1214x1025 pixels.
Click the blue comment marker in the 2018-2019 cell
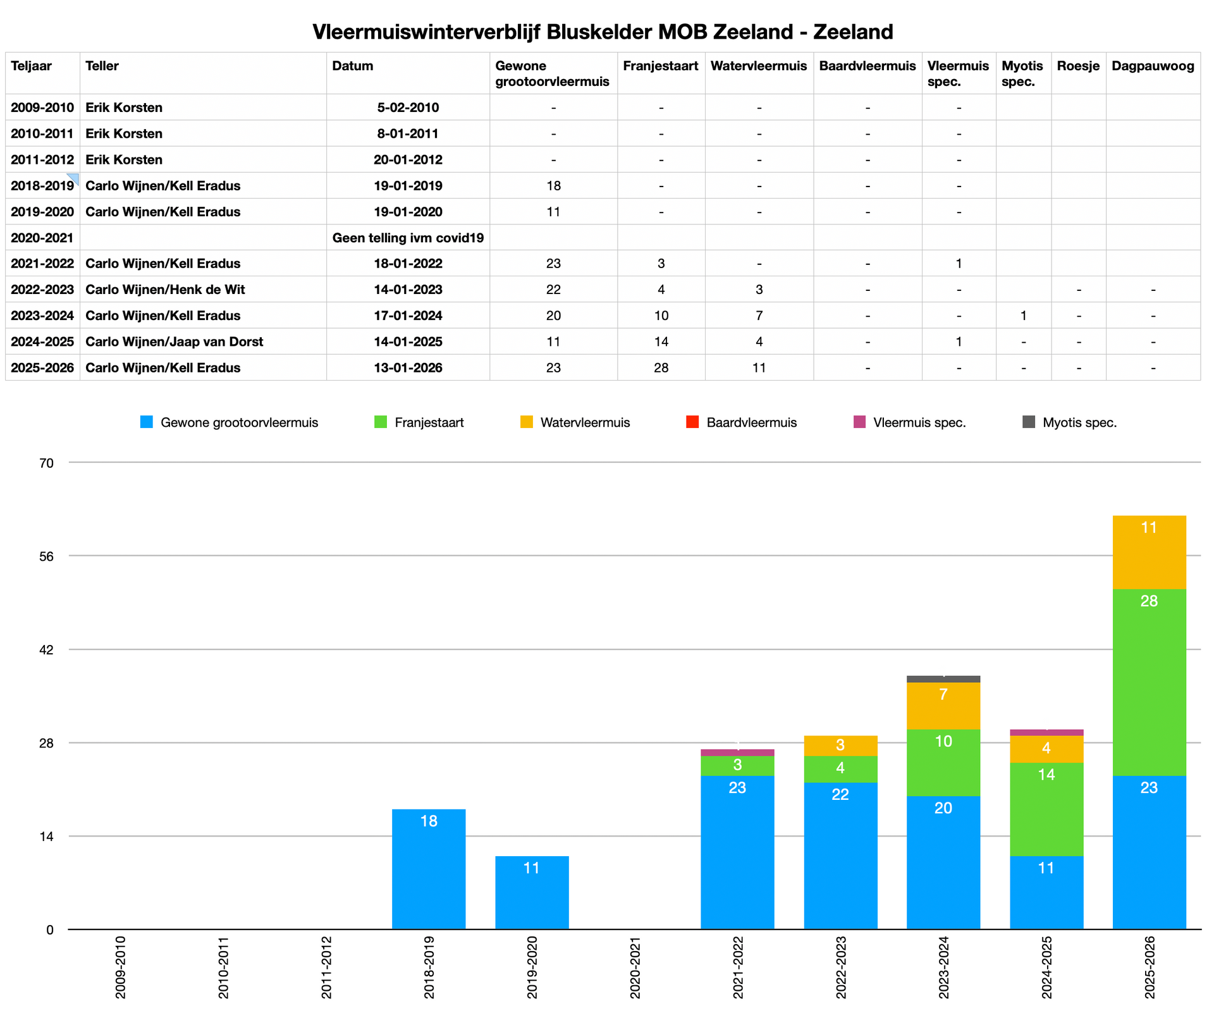click(x=74, y=178)
